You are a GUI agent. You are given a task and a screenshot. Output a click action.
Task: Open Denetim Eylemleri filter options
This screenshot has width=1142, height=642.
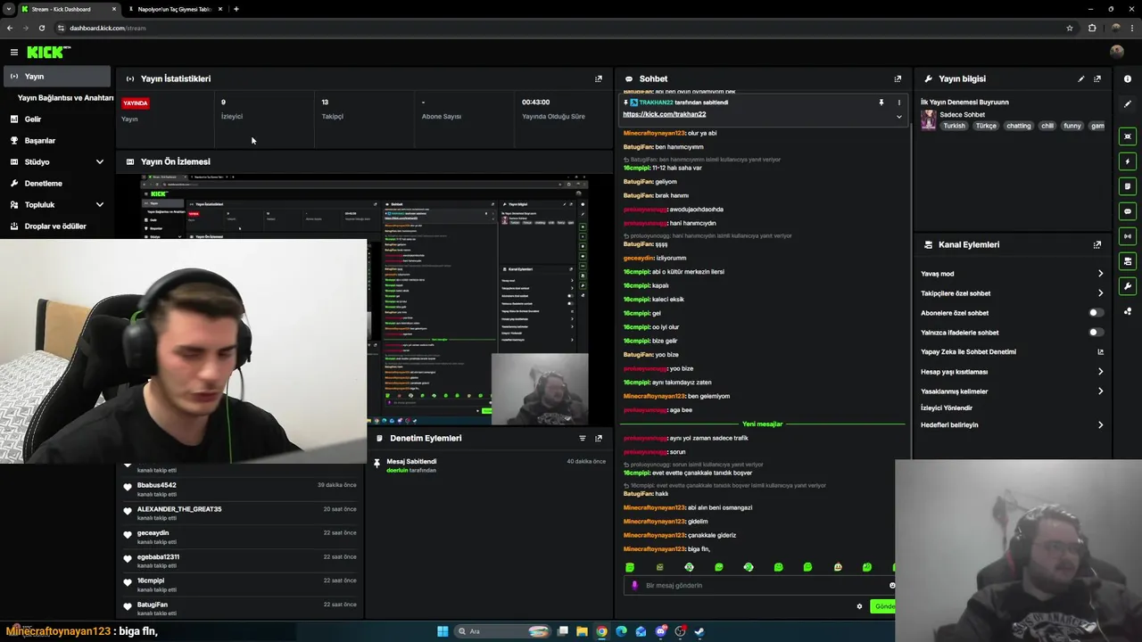[x=583, y=438]
